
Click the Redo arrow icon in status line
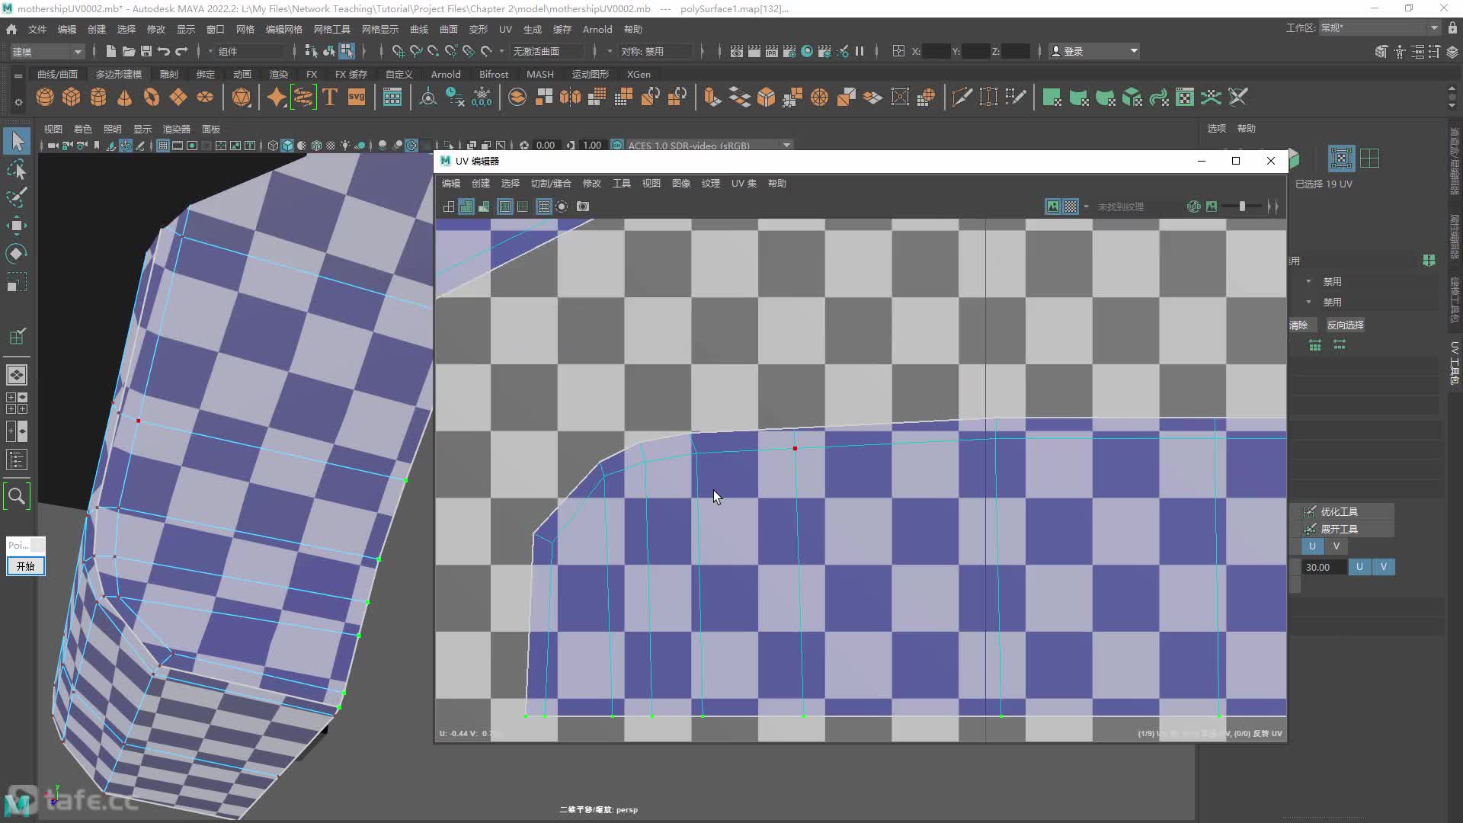pos(181,51)
